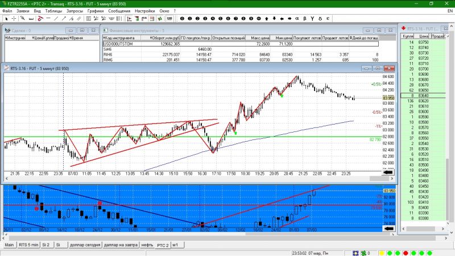This screenshot has width=455, height=256.
Task: Choose the vertical time zones tool
Action: pos(119,19)
